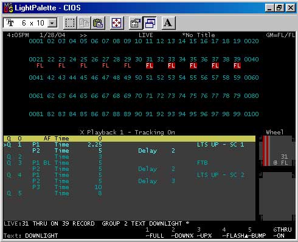Screen dimensions: 298x242
Task: Click the 4:05PM clock text
Action: click(x=18, y=35)
